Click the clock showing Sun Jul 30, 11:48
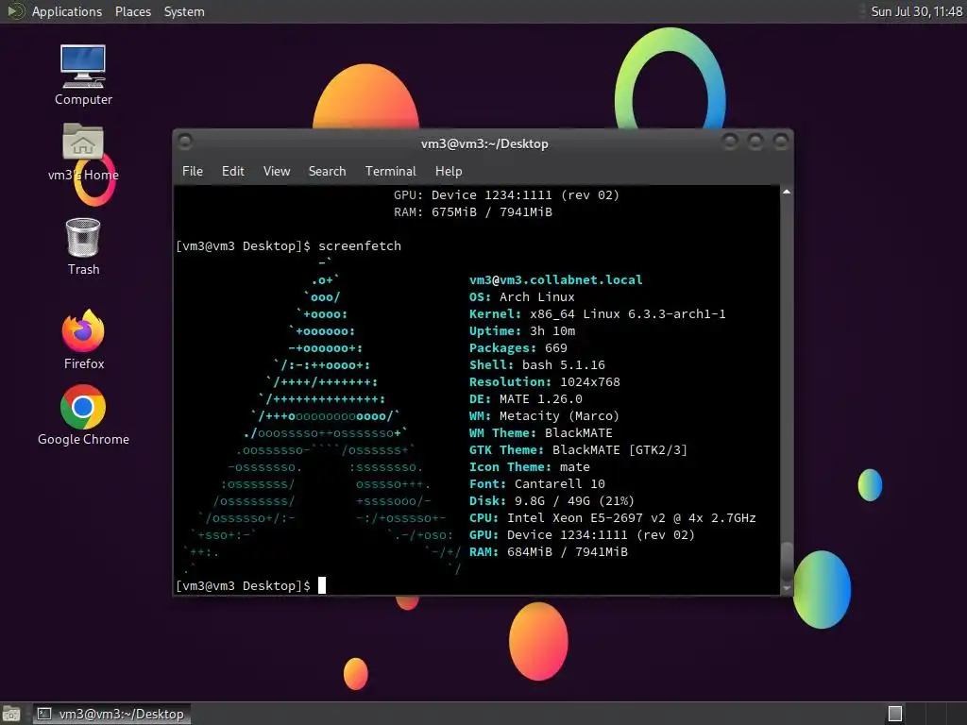Image resolution: width=967 pixels, height=725 pixels. coord(916,11)
